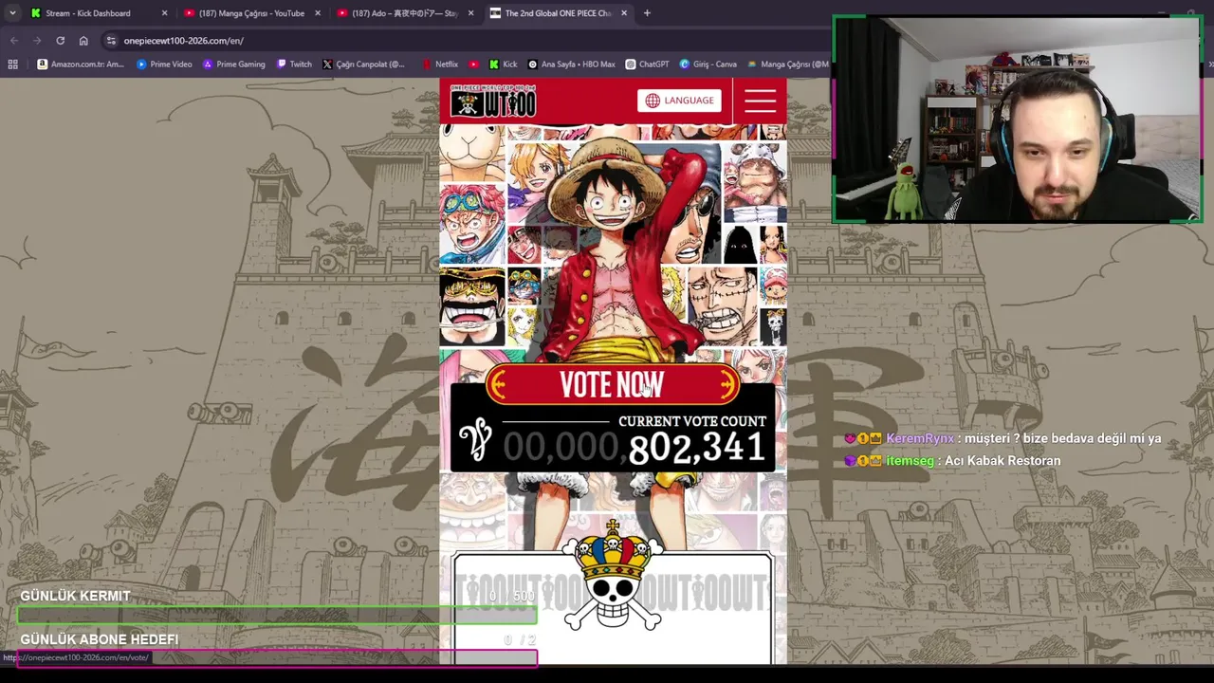Viewport: 1214px width, 683px height.
Task: Click itemseg username in chat
Action: pos(910,460)
